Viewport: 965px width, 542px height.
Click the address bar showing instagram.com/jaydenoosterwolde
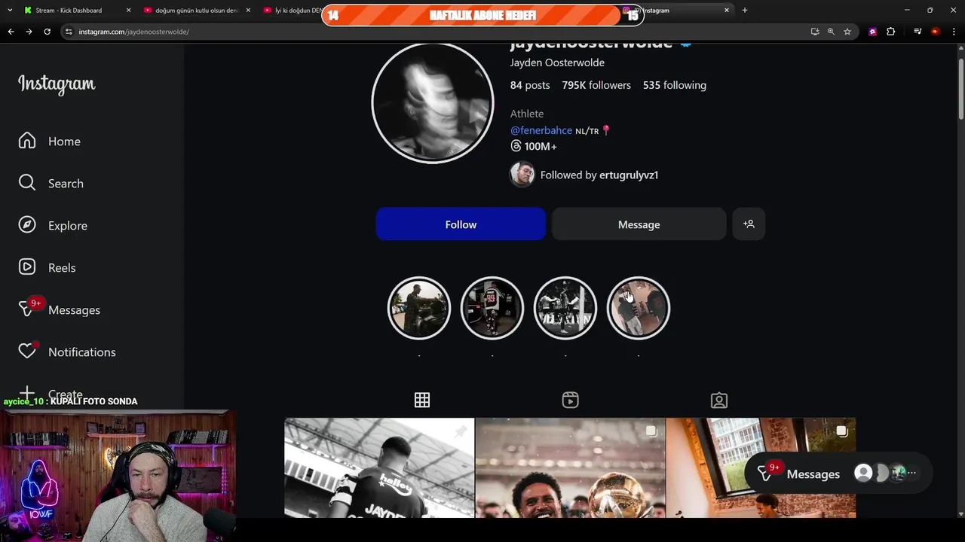point(134,32)
